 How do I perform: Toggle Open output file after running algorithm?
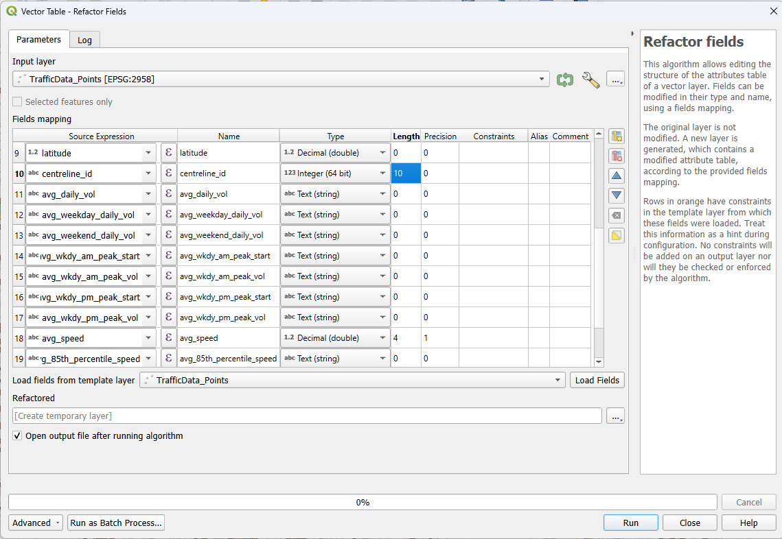click(17, 436)
